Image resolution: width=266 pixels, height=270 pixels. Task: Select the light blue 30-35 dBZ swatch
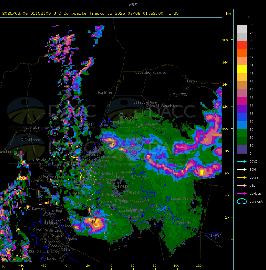(x=242, y=125)
